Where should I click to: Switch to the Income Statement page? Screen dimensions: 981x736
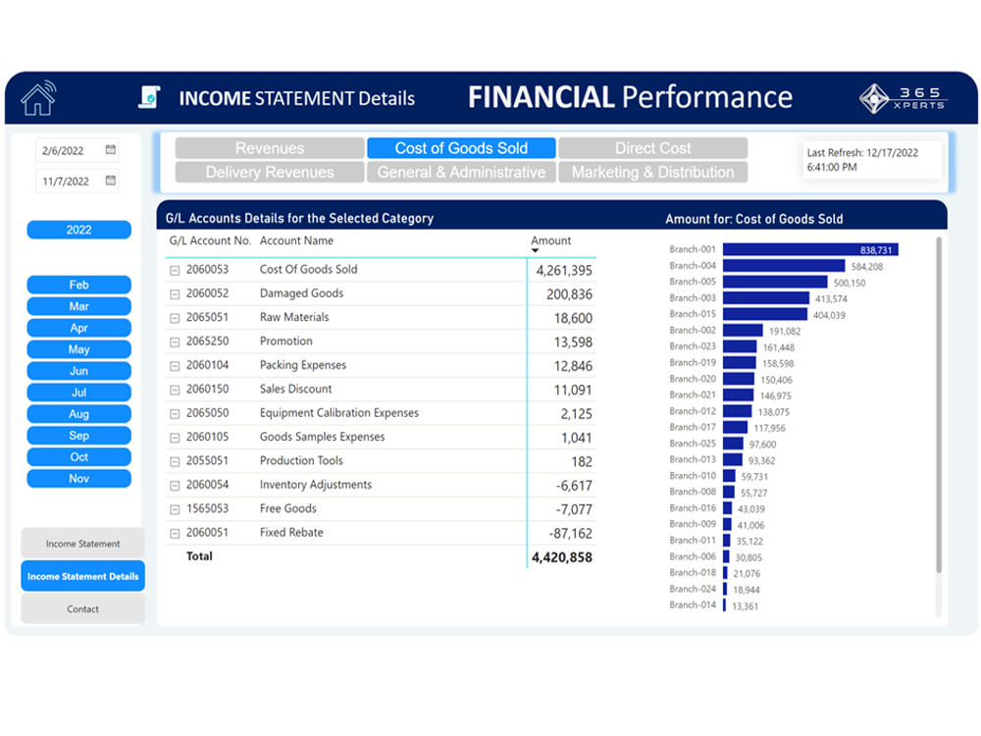pos(82,542)
